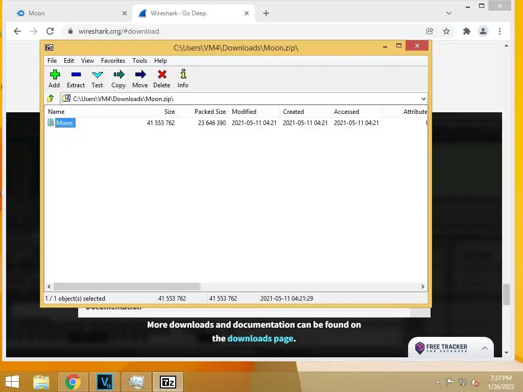Switch to Chrome in the taskbar
Viewport: 523px width, 392px height.
[x=73, y=382]
